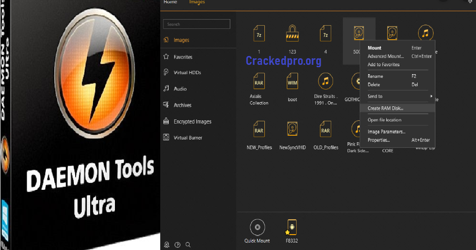Click the Favorites sidebar label
Image resolution: width=476 pixels, height=250 pixels.
(183, 57)
